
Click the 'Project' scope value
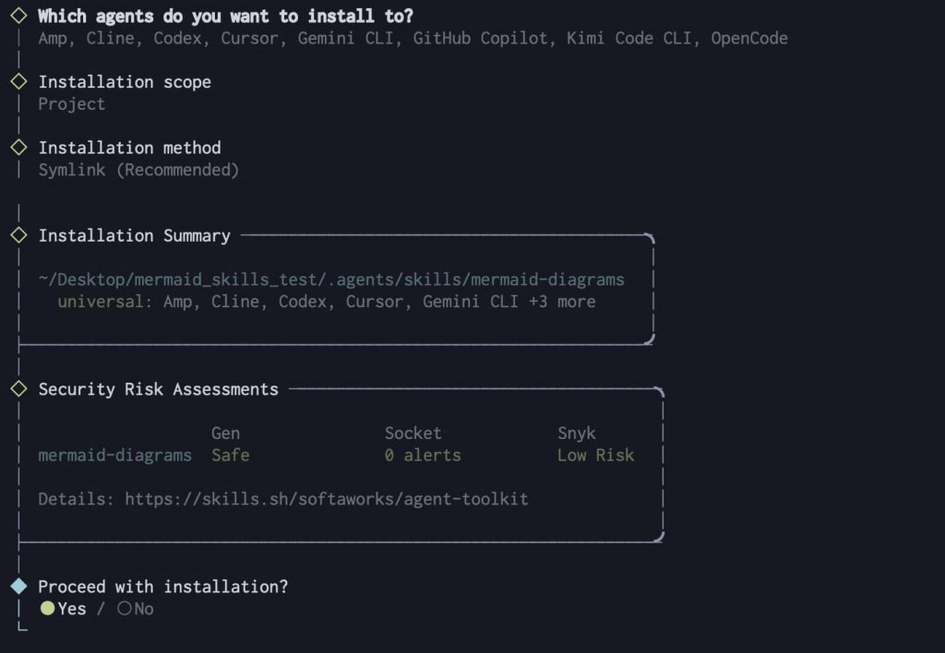click(71, 104)
